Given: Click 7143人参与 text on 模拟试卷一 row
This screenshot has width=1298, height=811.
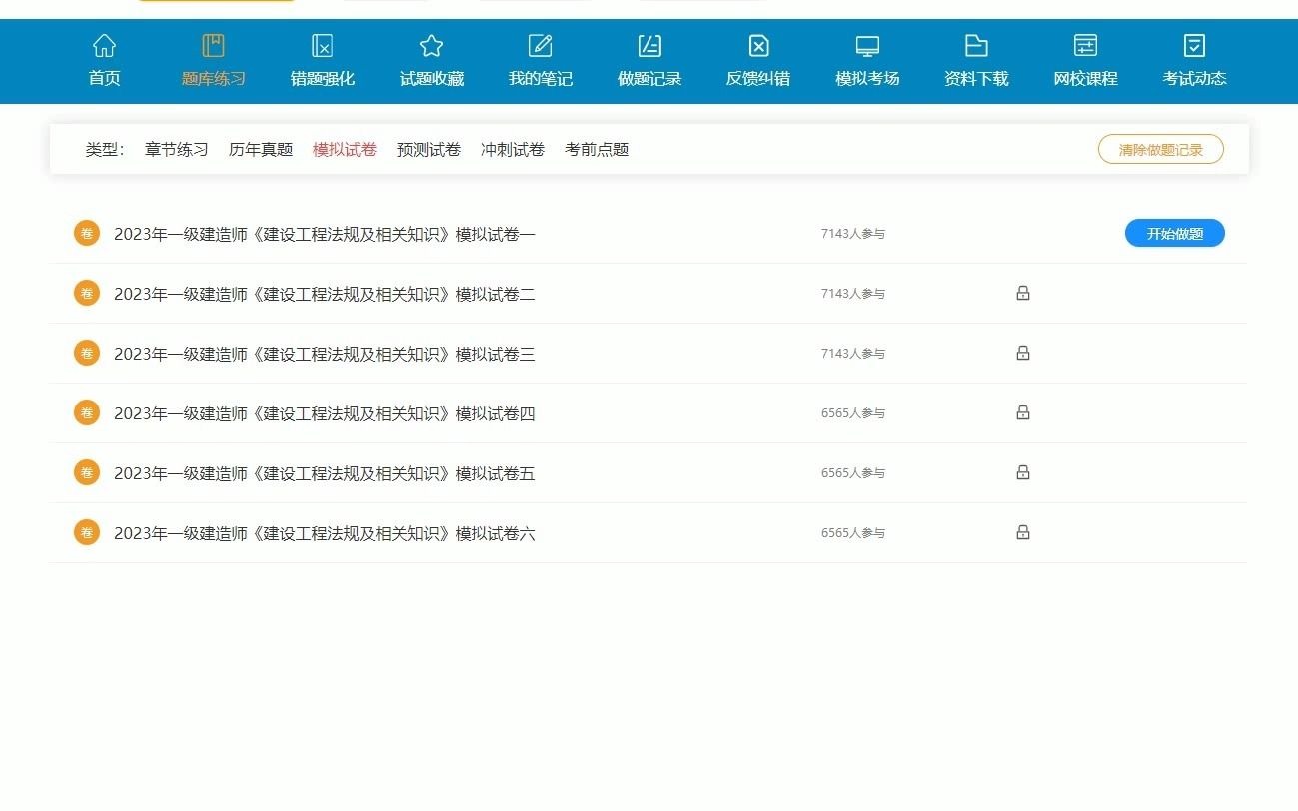Looking at the screenshot, I should point(853,234).
